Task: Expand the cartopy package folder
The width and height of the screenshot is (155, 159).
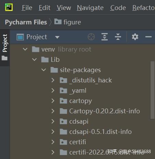Action: click(53, 101)
